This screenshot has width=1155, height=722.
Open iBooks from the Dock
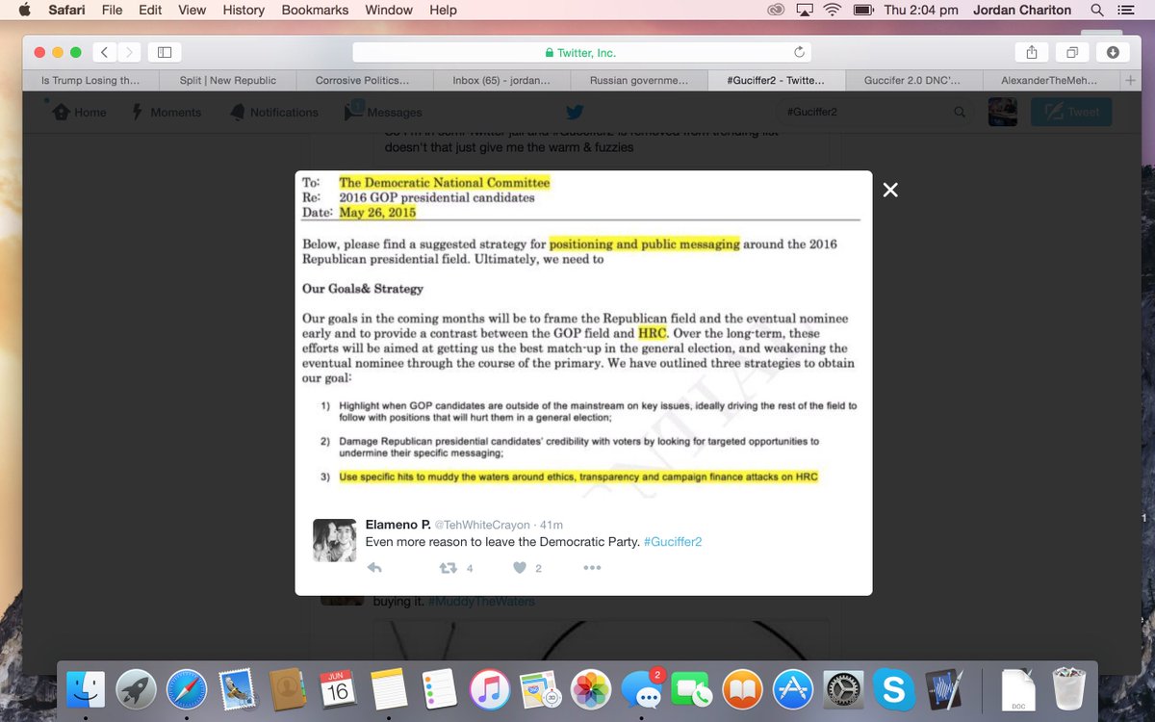coord(742,689)
